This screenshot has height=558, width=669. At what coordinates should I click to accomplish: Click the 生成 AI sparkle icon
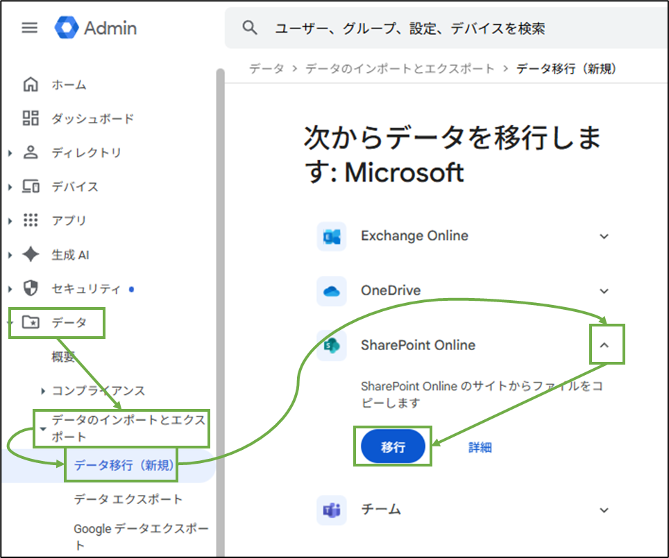pyautogui.click(x=31, y=254)
